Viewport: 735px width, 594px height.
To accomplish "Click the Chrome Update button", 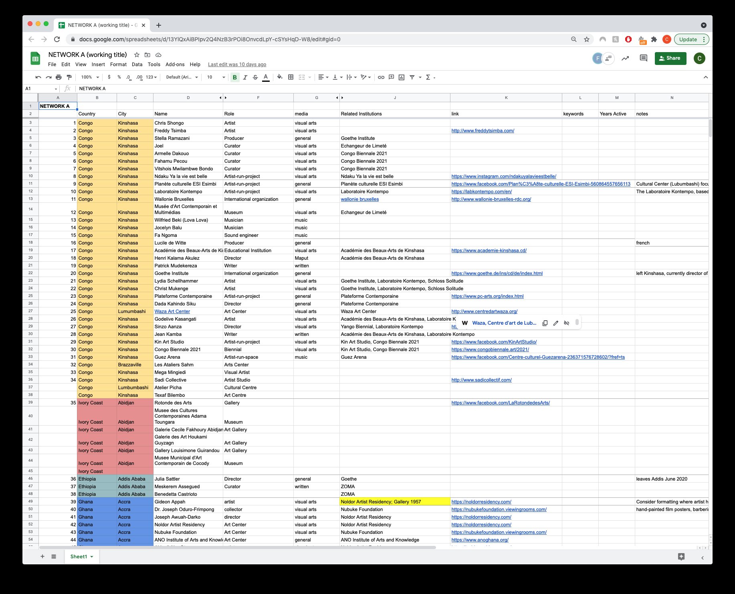I will tap(692, 39).
